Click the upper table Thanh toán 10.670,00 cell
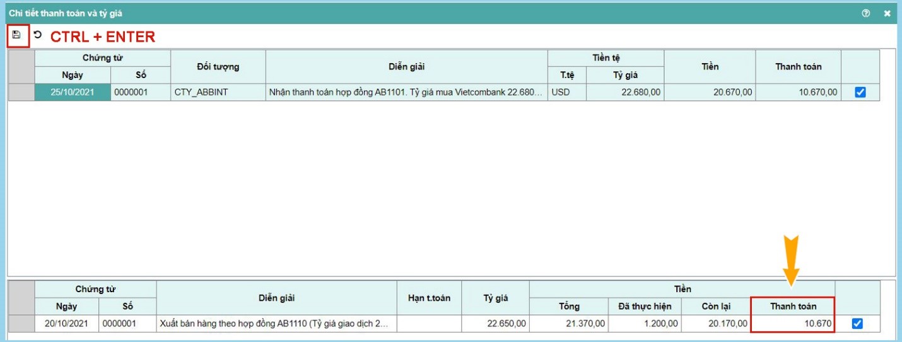The image size is (902, 342). [x=798, y=93]
